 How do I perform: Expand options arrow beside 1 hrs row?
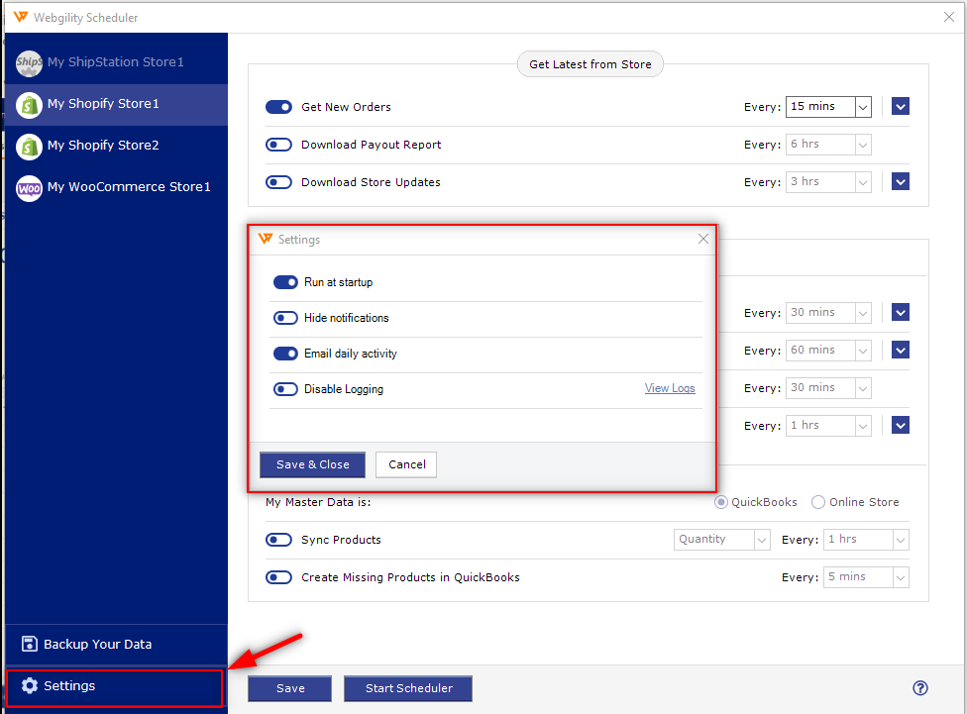click(901, 426)
